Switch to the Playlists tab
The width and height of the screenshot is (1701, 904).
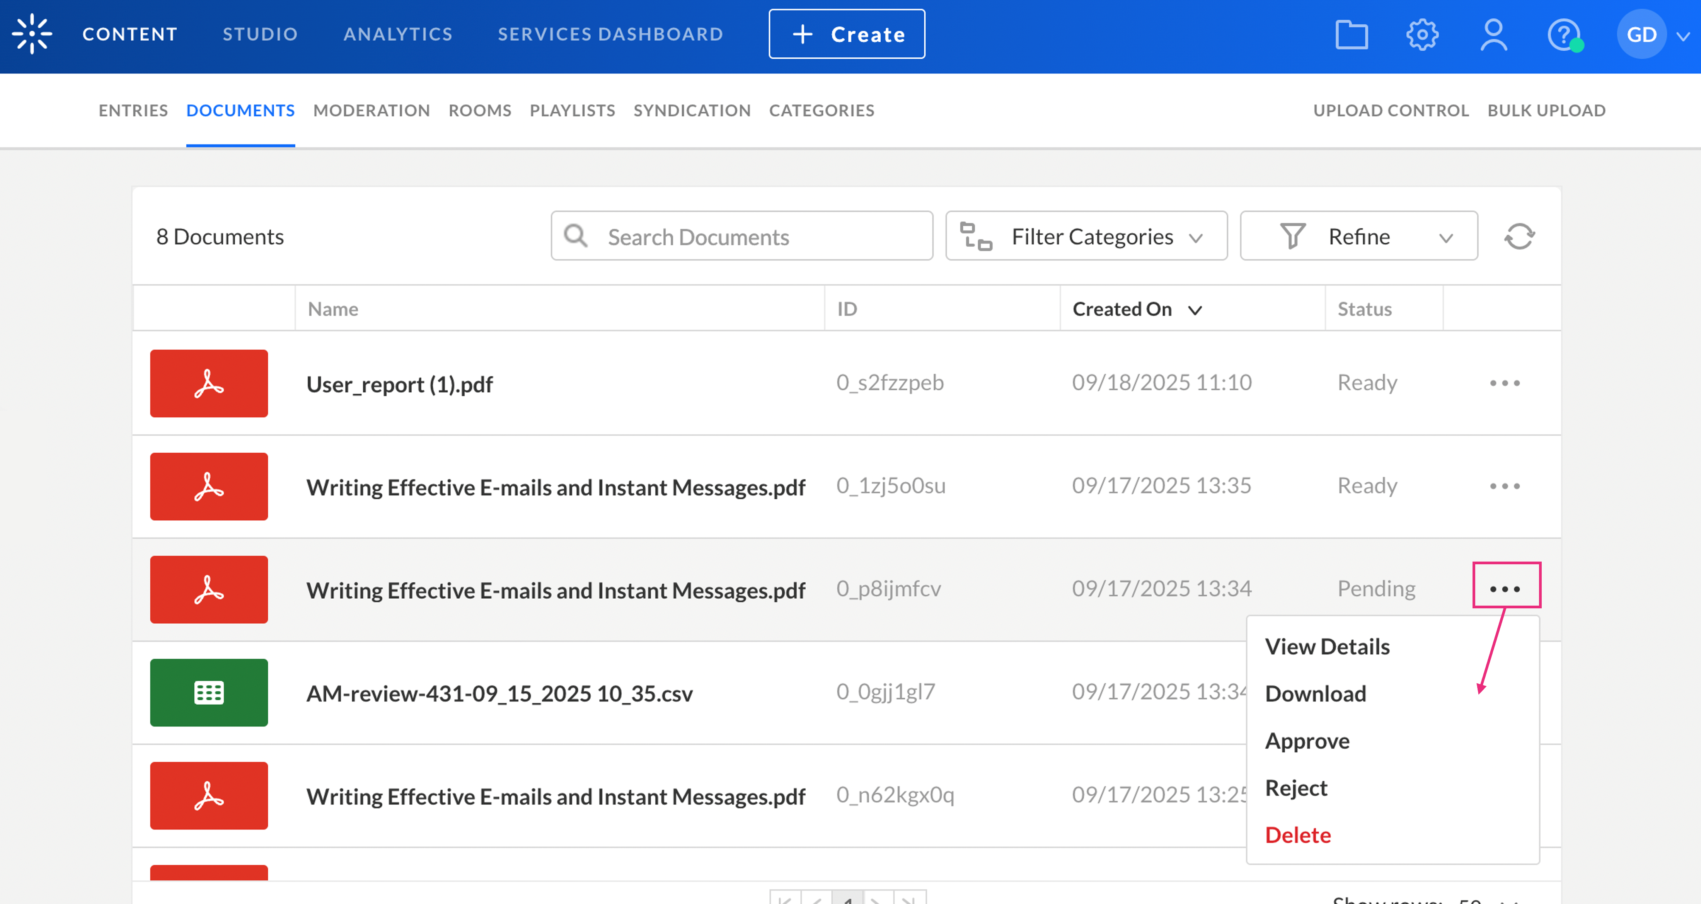tap(572, 110)
